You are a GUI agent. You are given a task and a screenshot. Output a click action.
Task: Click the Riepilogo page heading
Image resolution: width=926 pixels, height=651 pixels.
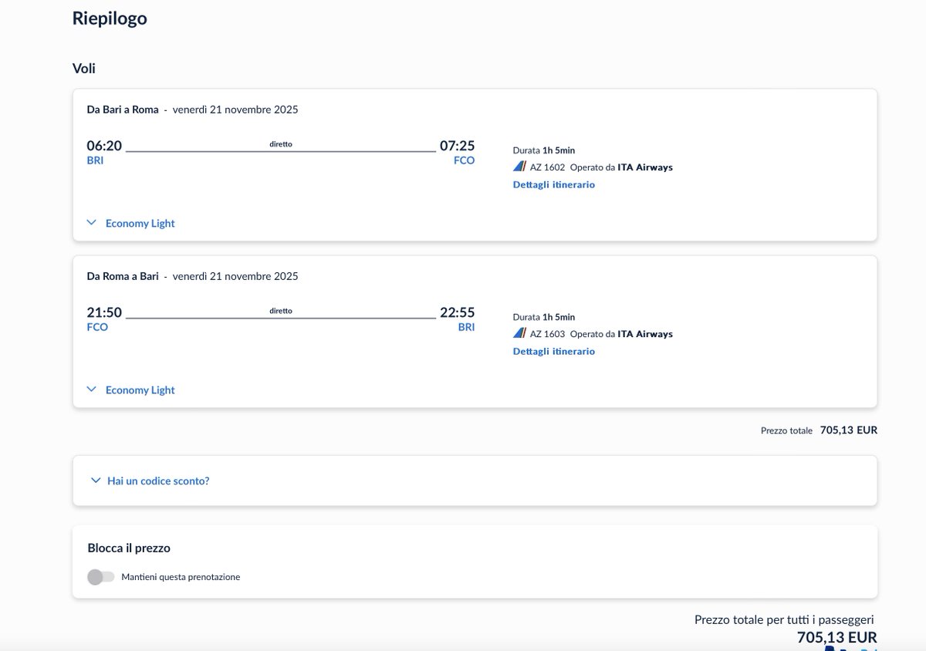point(110,19)
